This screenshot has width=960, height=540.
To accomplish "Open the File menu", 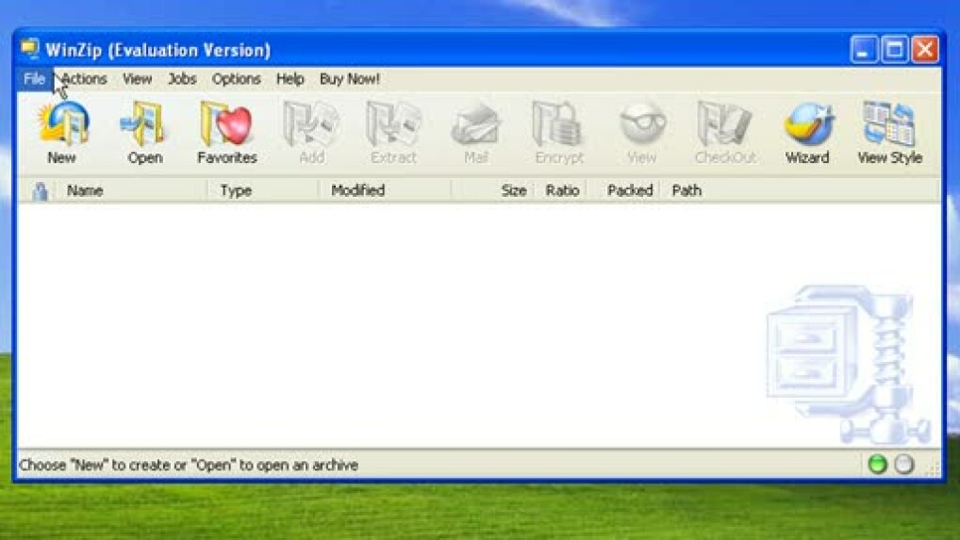I will tap(34, 79).
